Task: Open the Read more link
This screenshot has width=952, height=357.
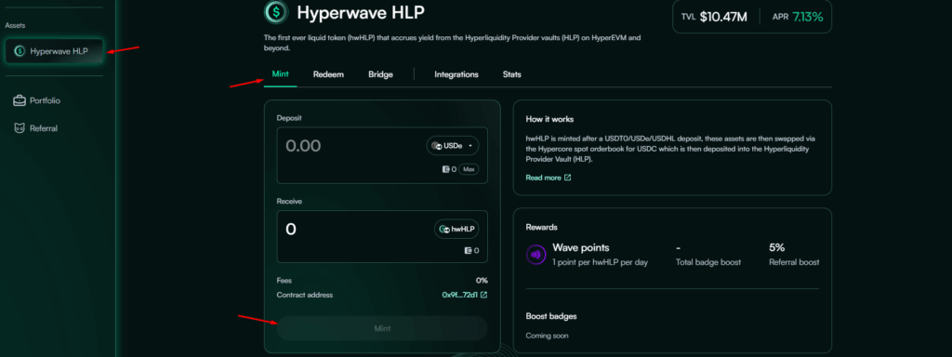Action: coord(549,178)
